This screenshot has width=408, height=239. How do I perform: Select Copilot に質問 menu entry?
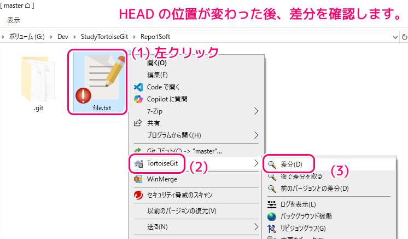(x=167, y=99)
